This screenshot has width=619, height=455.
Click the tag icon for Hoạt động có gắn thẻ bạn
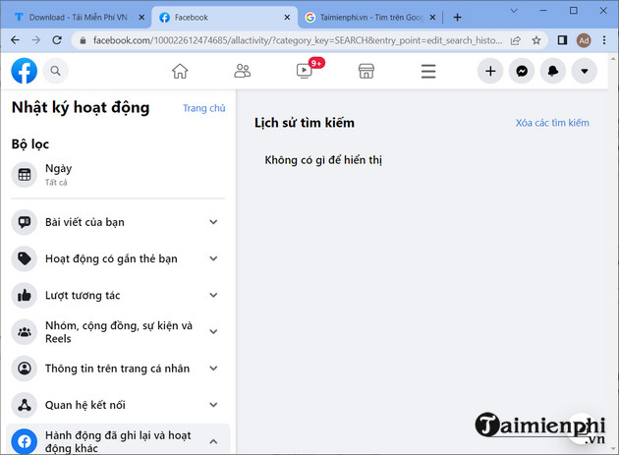coord(25,258)
